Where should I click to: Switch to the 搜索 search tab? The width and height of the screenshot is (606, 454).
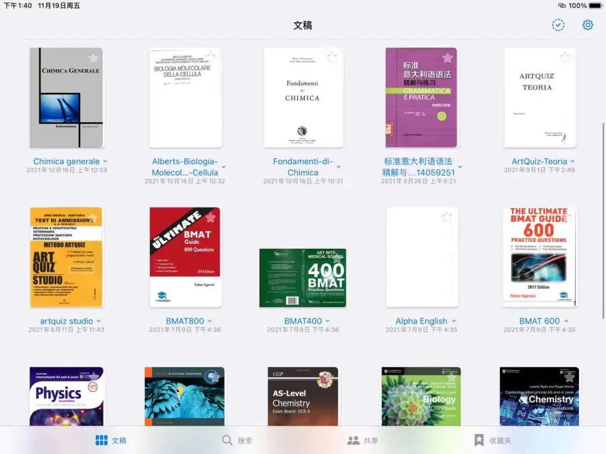(x=237, y=441)
